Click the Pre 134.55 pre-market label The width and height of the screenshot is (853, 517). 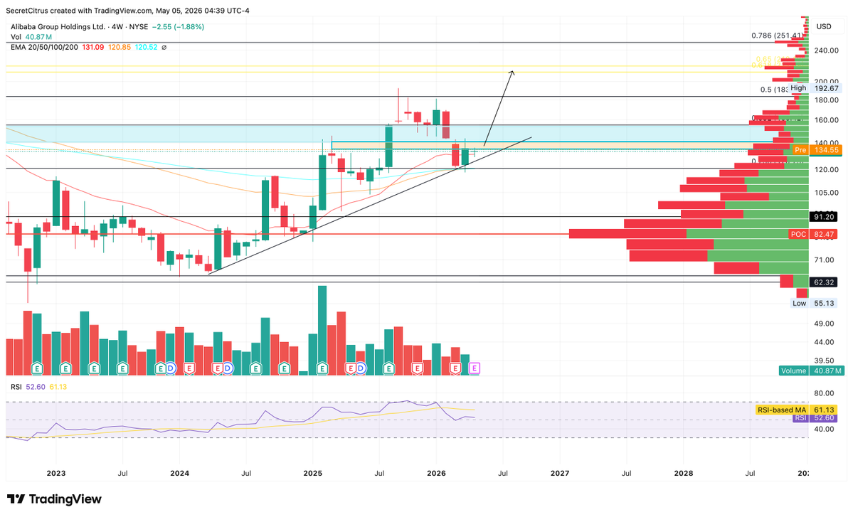(817, 149)
